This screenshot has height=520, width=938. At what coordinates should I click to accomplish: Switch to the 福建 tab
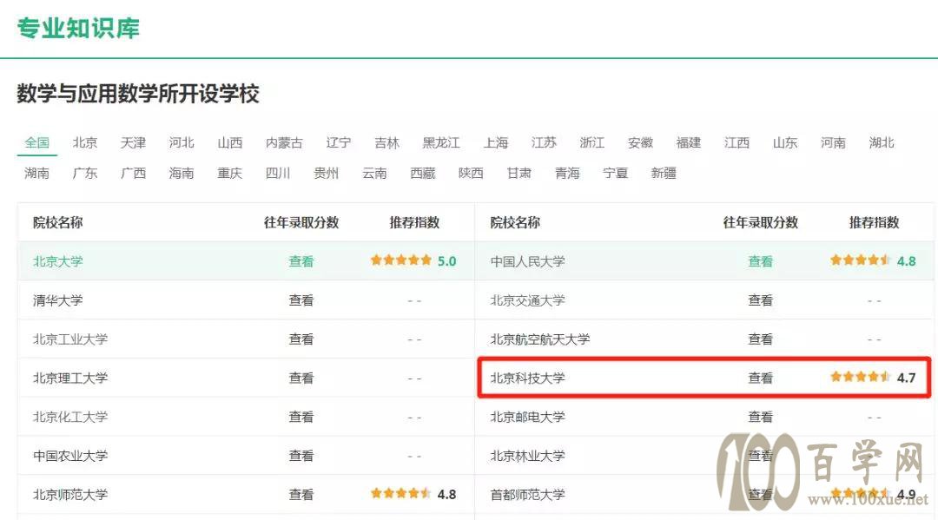(689, 143)
